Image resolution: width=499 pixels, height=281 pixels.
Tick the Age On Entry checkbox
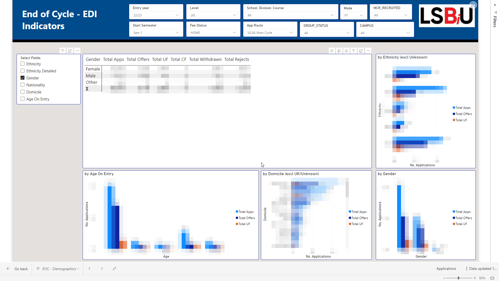click(x=23, y=99)
